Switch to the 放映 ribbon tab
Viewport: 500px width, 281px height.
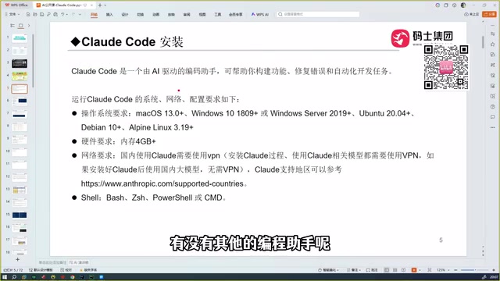click(171, 14)
